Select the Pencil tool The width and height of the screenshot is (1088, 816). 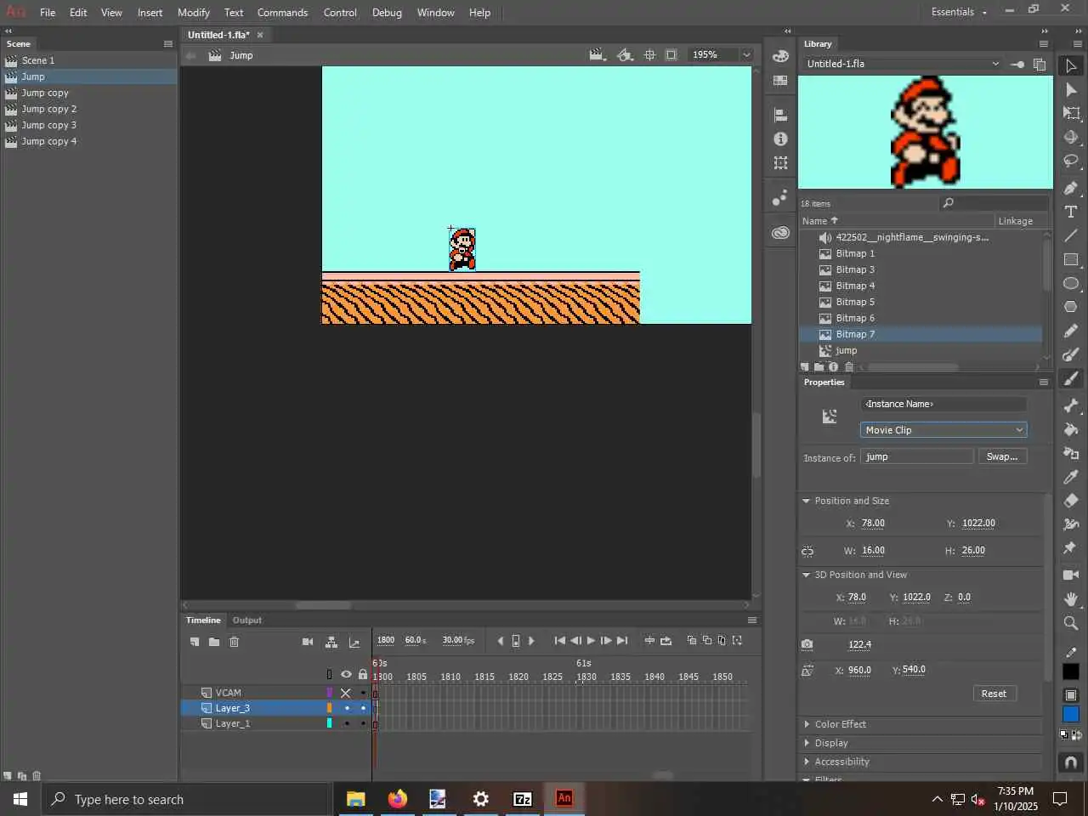pyautogui.click(x=1071, y=331)
